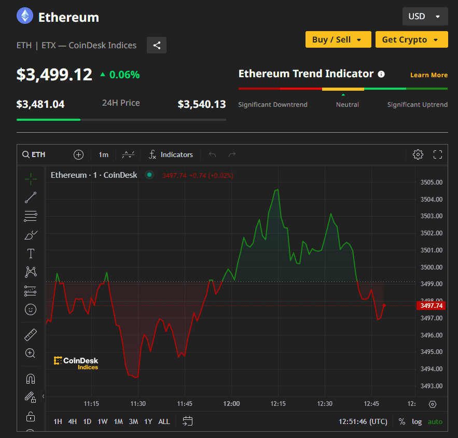This screenshot has height=438, width=458.
Task: Activate the zoom-in tool
Action: (x=31, y=353)
